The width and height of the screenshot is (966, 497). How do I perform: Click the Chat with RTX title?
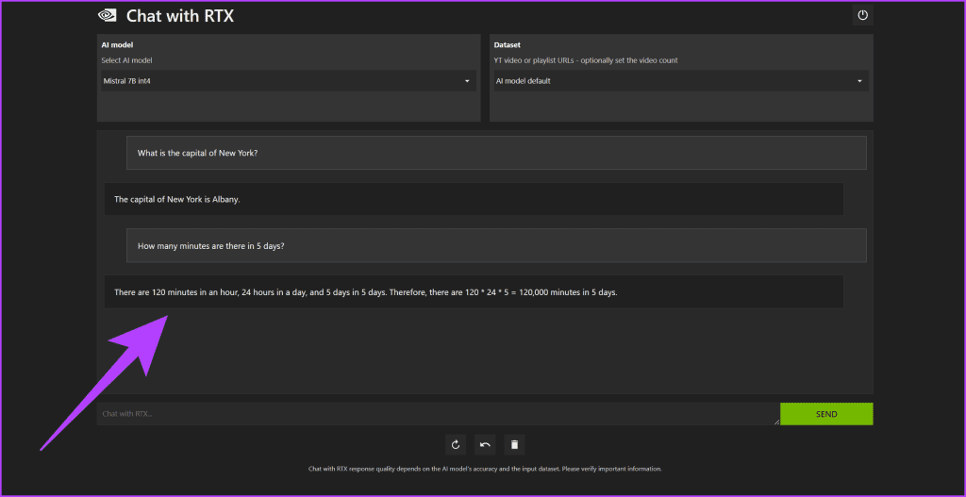click(180, 16)
